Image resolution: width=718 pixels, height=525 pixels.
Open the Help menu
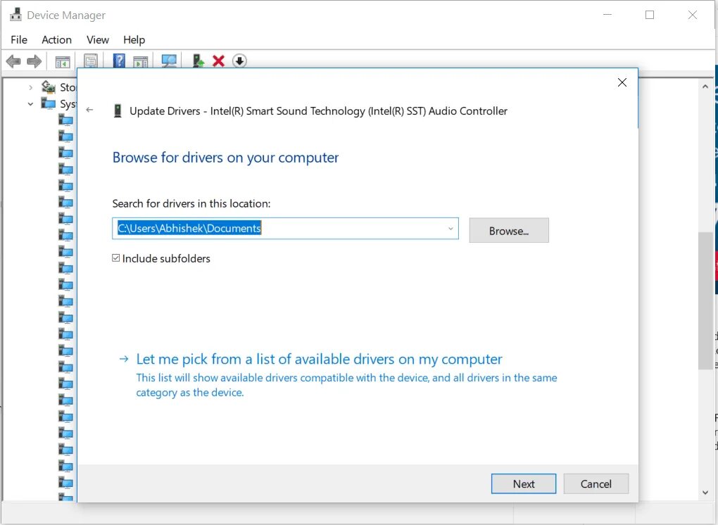(134, 40)
